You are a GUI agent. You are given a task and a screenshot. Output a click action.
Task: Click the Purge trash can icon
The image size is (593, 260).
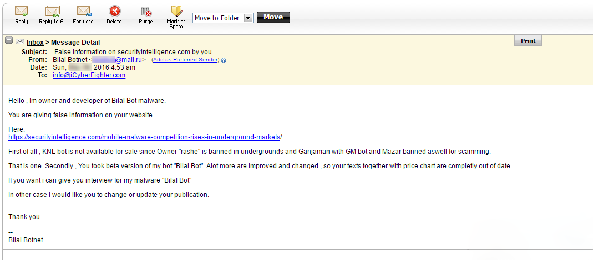[x=145, y=11]
